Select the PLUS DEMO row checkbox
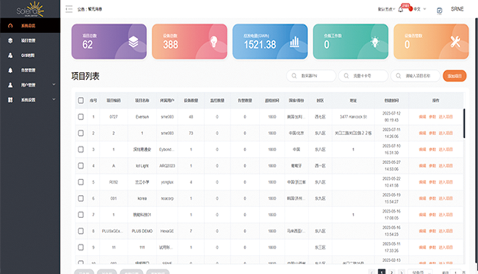478x274 pixels. (81, 231)
